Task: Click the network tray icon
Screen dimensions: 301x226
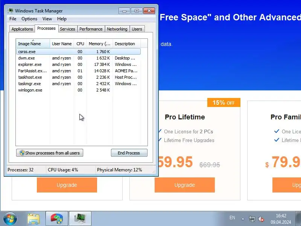Action: 252,219
